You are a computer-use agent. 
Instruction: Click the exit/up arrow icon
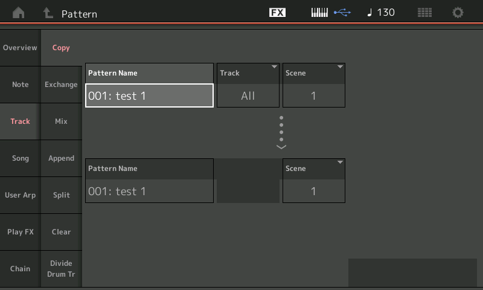point(47,13)
